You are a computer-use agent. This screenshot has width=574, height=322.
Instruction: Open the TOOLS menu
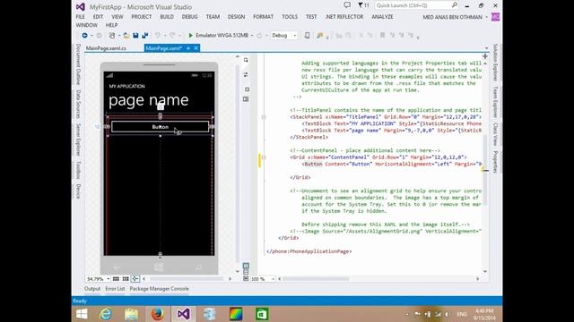tap(290, 17)
